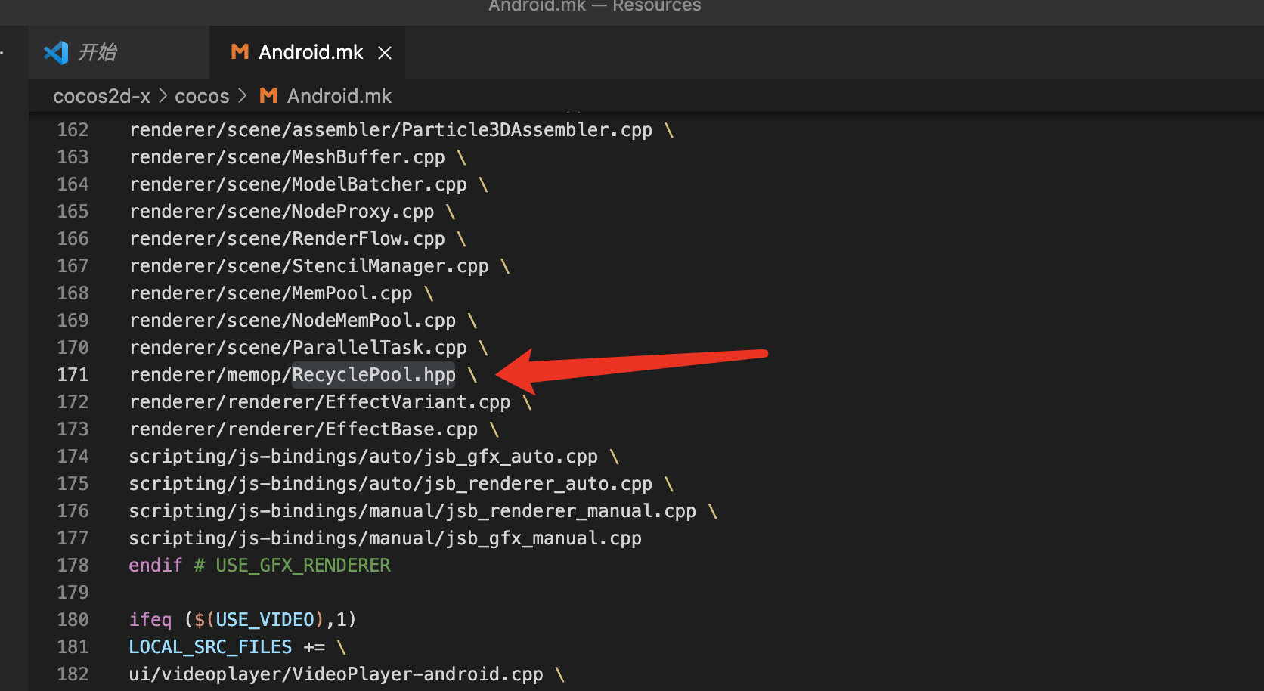Image resolution: width=1264 pixels, height=691 pixels.
Task: Click the M file icon in breadcrumb
Action: [268, 96]
